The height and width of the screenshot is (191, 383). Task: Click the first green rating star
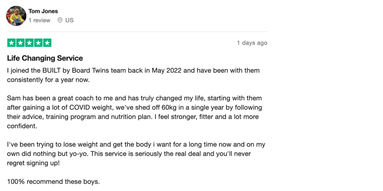coord(11,43)
